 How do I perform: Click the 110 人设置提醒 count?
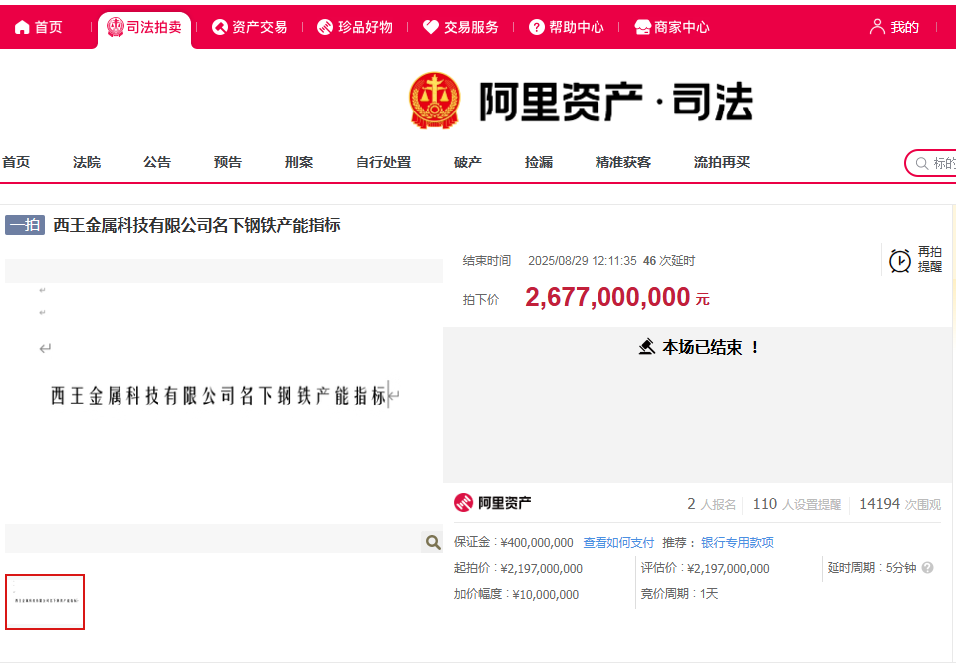[797, 504]
